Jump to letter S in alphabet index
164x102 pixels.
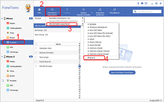click(x=80, y=81)
